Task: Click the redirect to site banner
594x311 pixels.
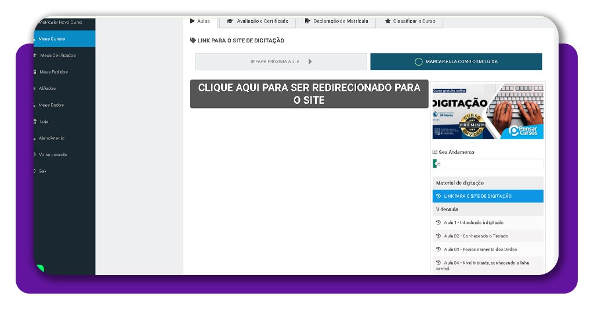Action: 309,94
